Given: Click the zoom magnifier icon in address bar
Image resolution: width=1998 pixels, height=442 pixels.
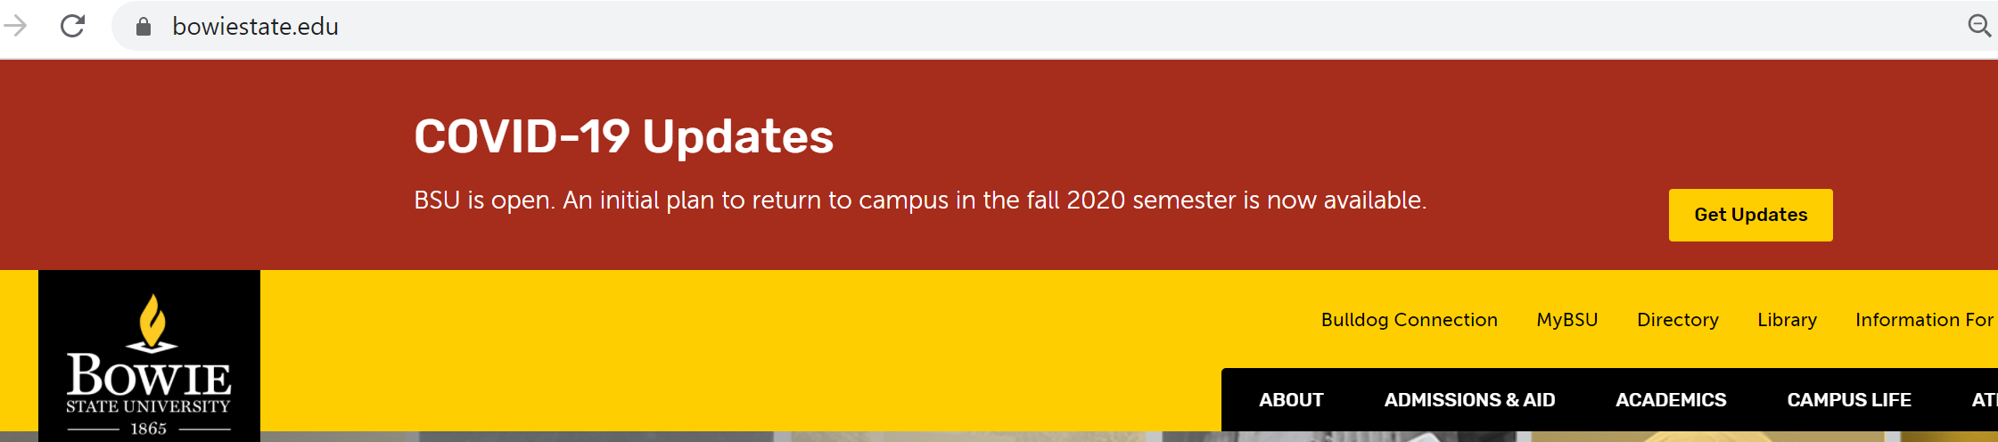Looking at the screenshot, I should coord(1978,26).
